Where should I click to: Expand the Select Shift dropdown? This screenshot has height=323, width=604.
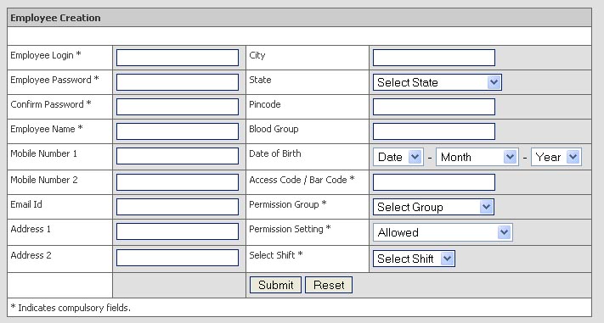pos(414,259)
